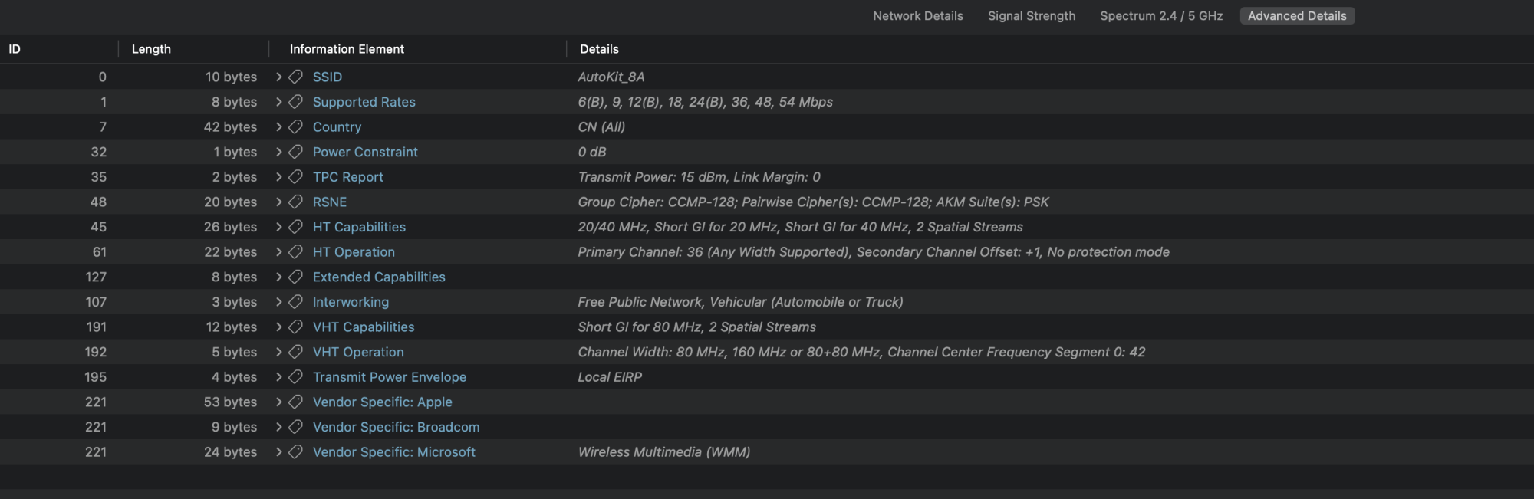Click the tag icon next to Interworking
The height and width of the screenshot is (499, 1534).
tap(295, 302)
